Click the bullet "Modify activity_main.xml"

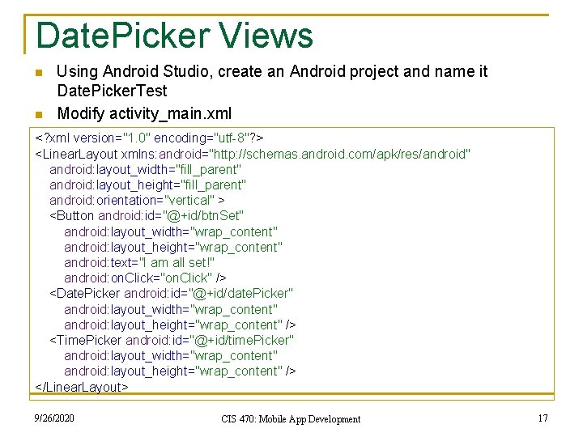point(144,113)
